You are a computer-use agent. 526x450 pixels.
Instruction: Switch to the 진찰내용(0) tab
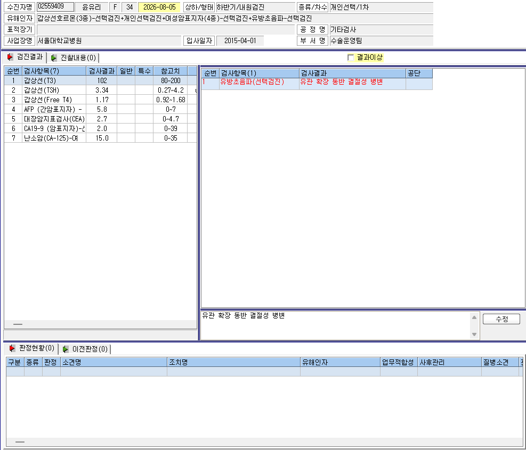click(74, 58)
